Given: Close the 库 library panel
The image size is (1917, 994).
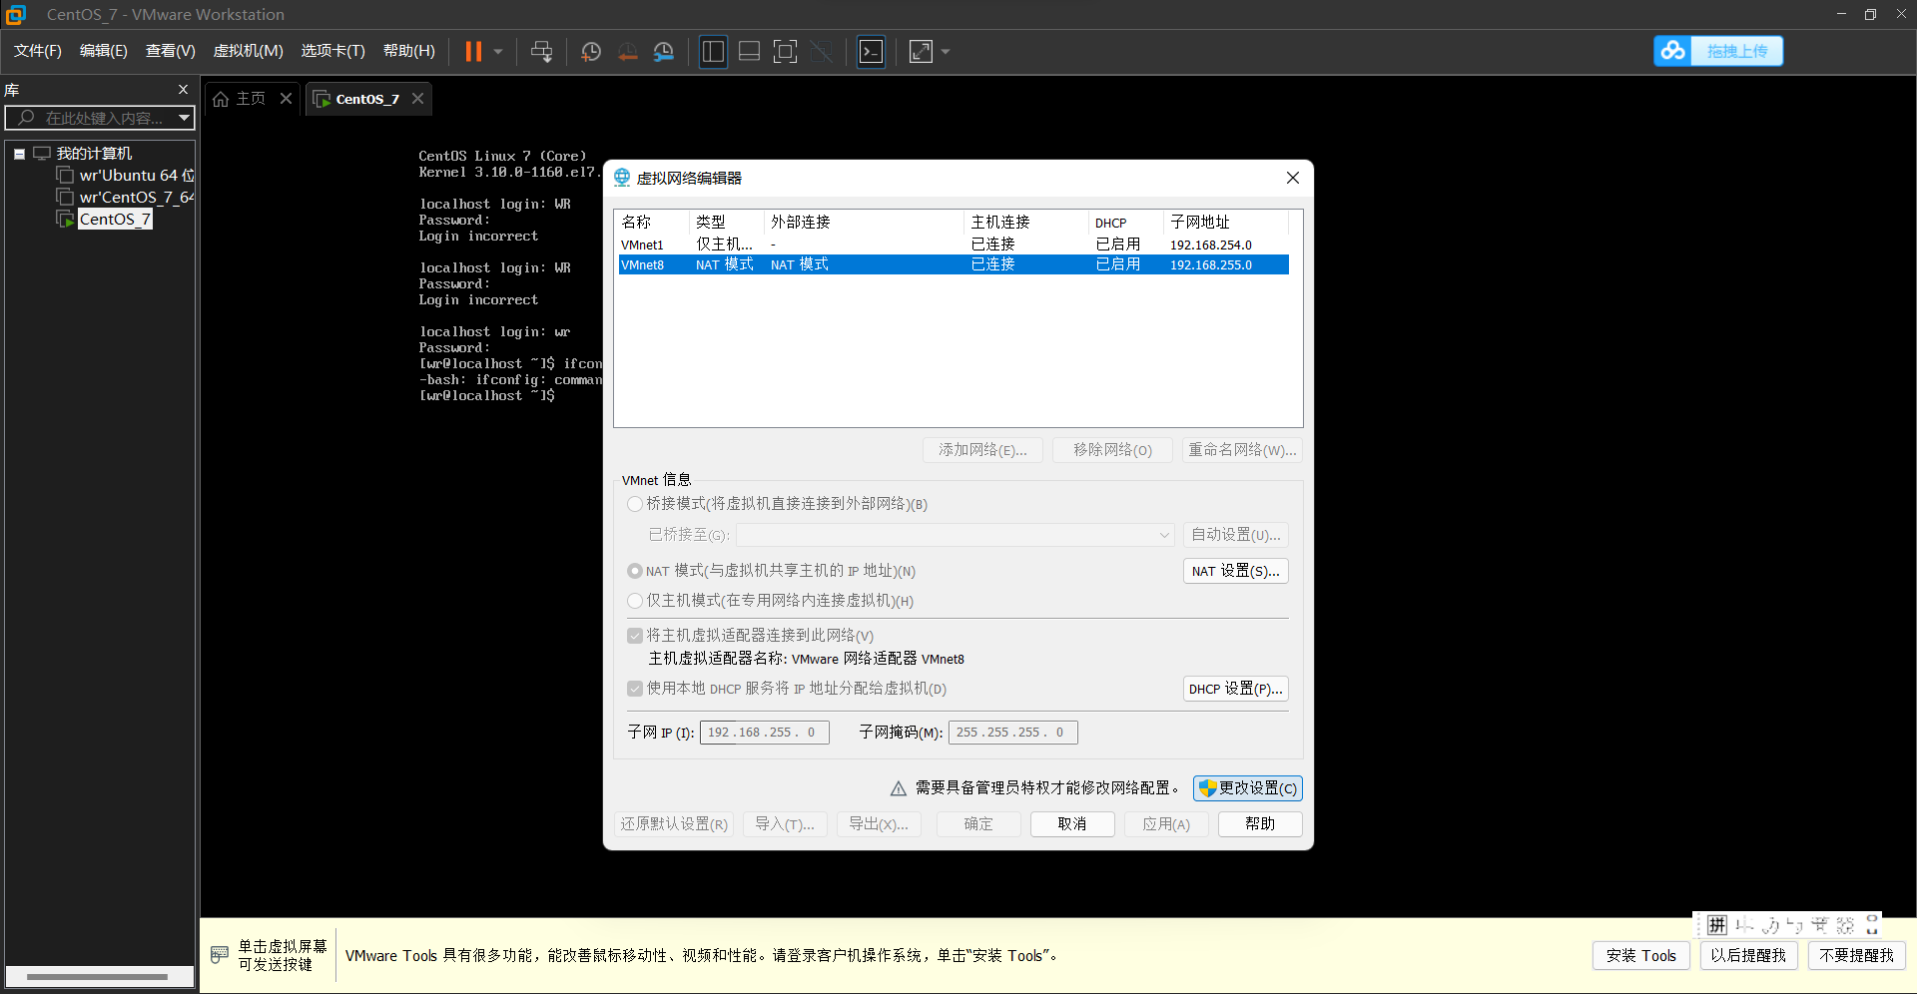Looking at the screenshot, I should point(183,89).
